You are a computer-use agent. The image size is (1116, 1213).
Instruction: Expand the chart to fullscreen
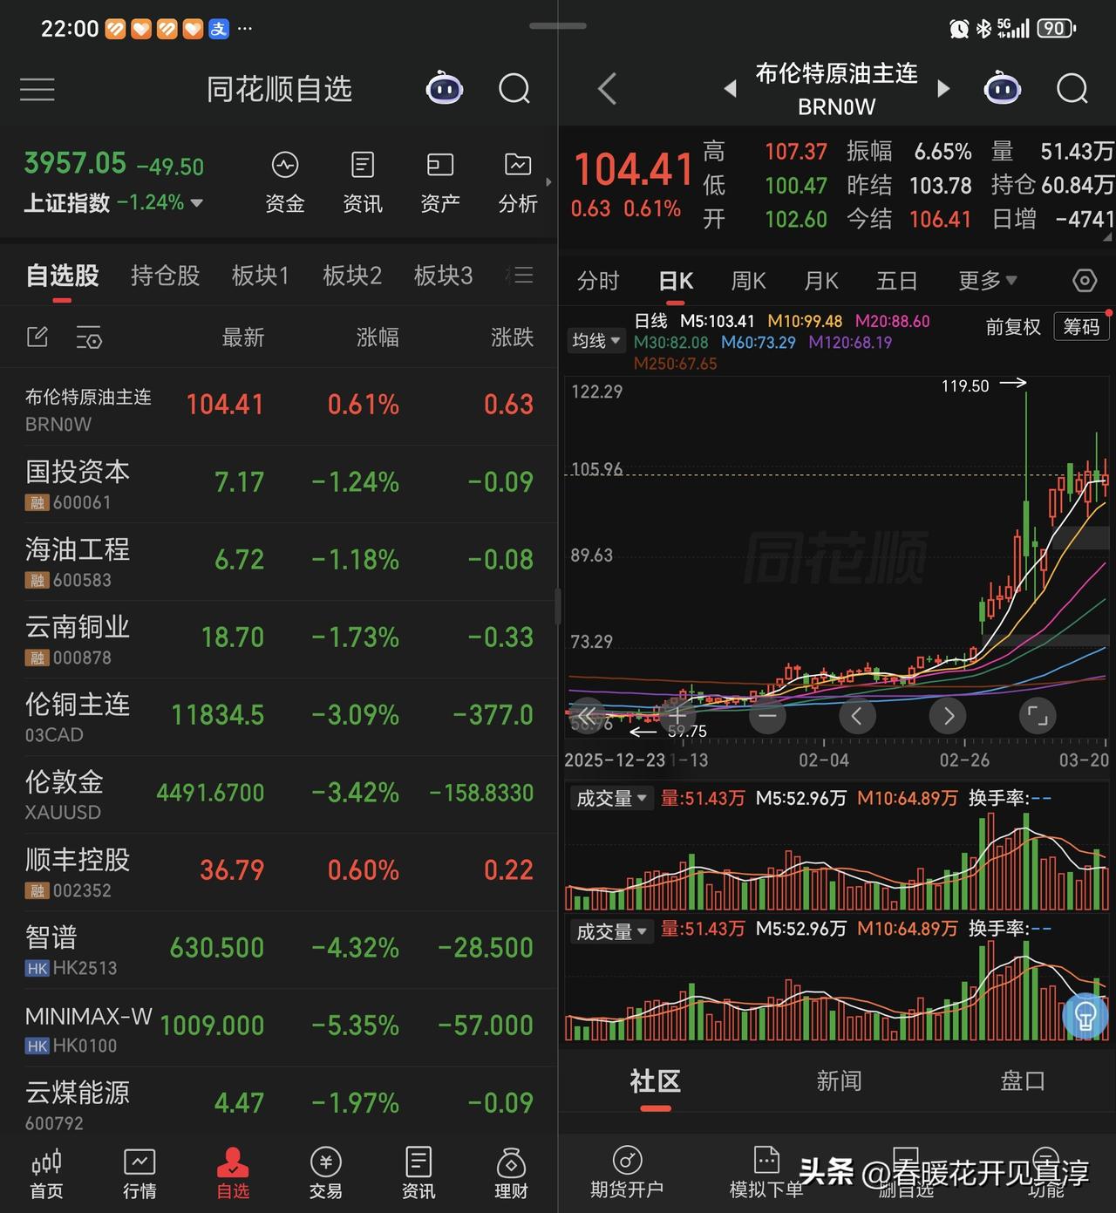coord(1038,717)
